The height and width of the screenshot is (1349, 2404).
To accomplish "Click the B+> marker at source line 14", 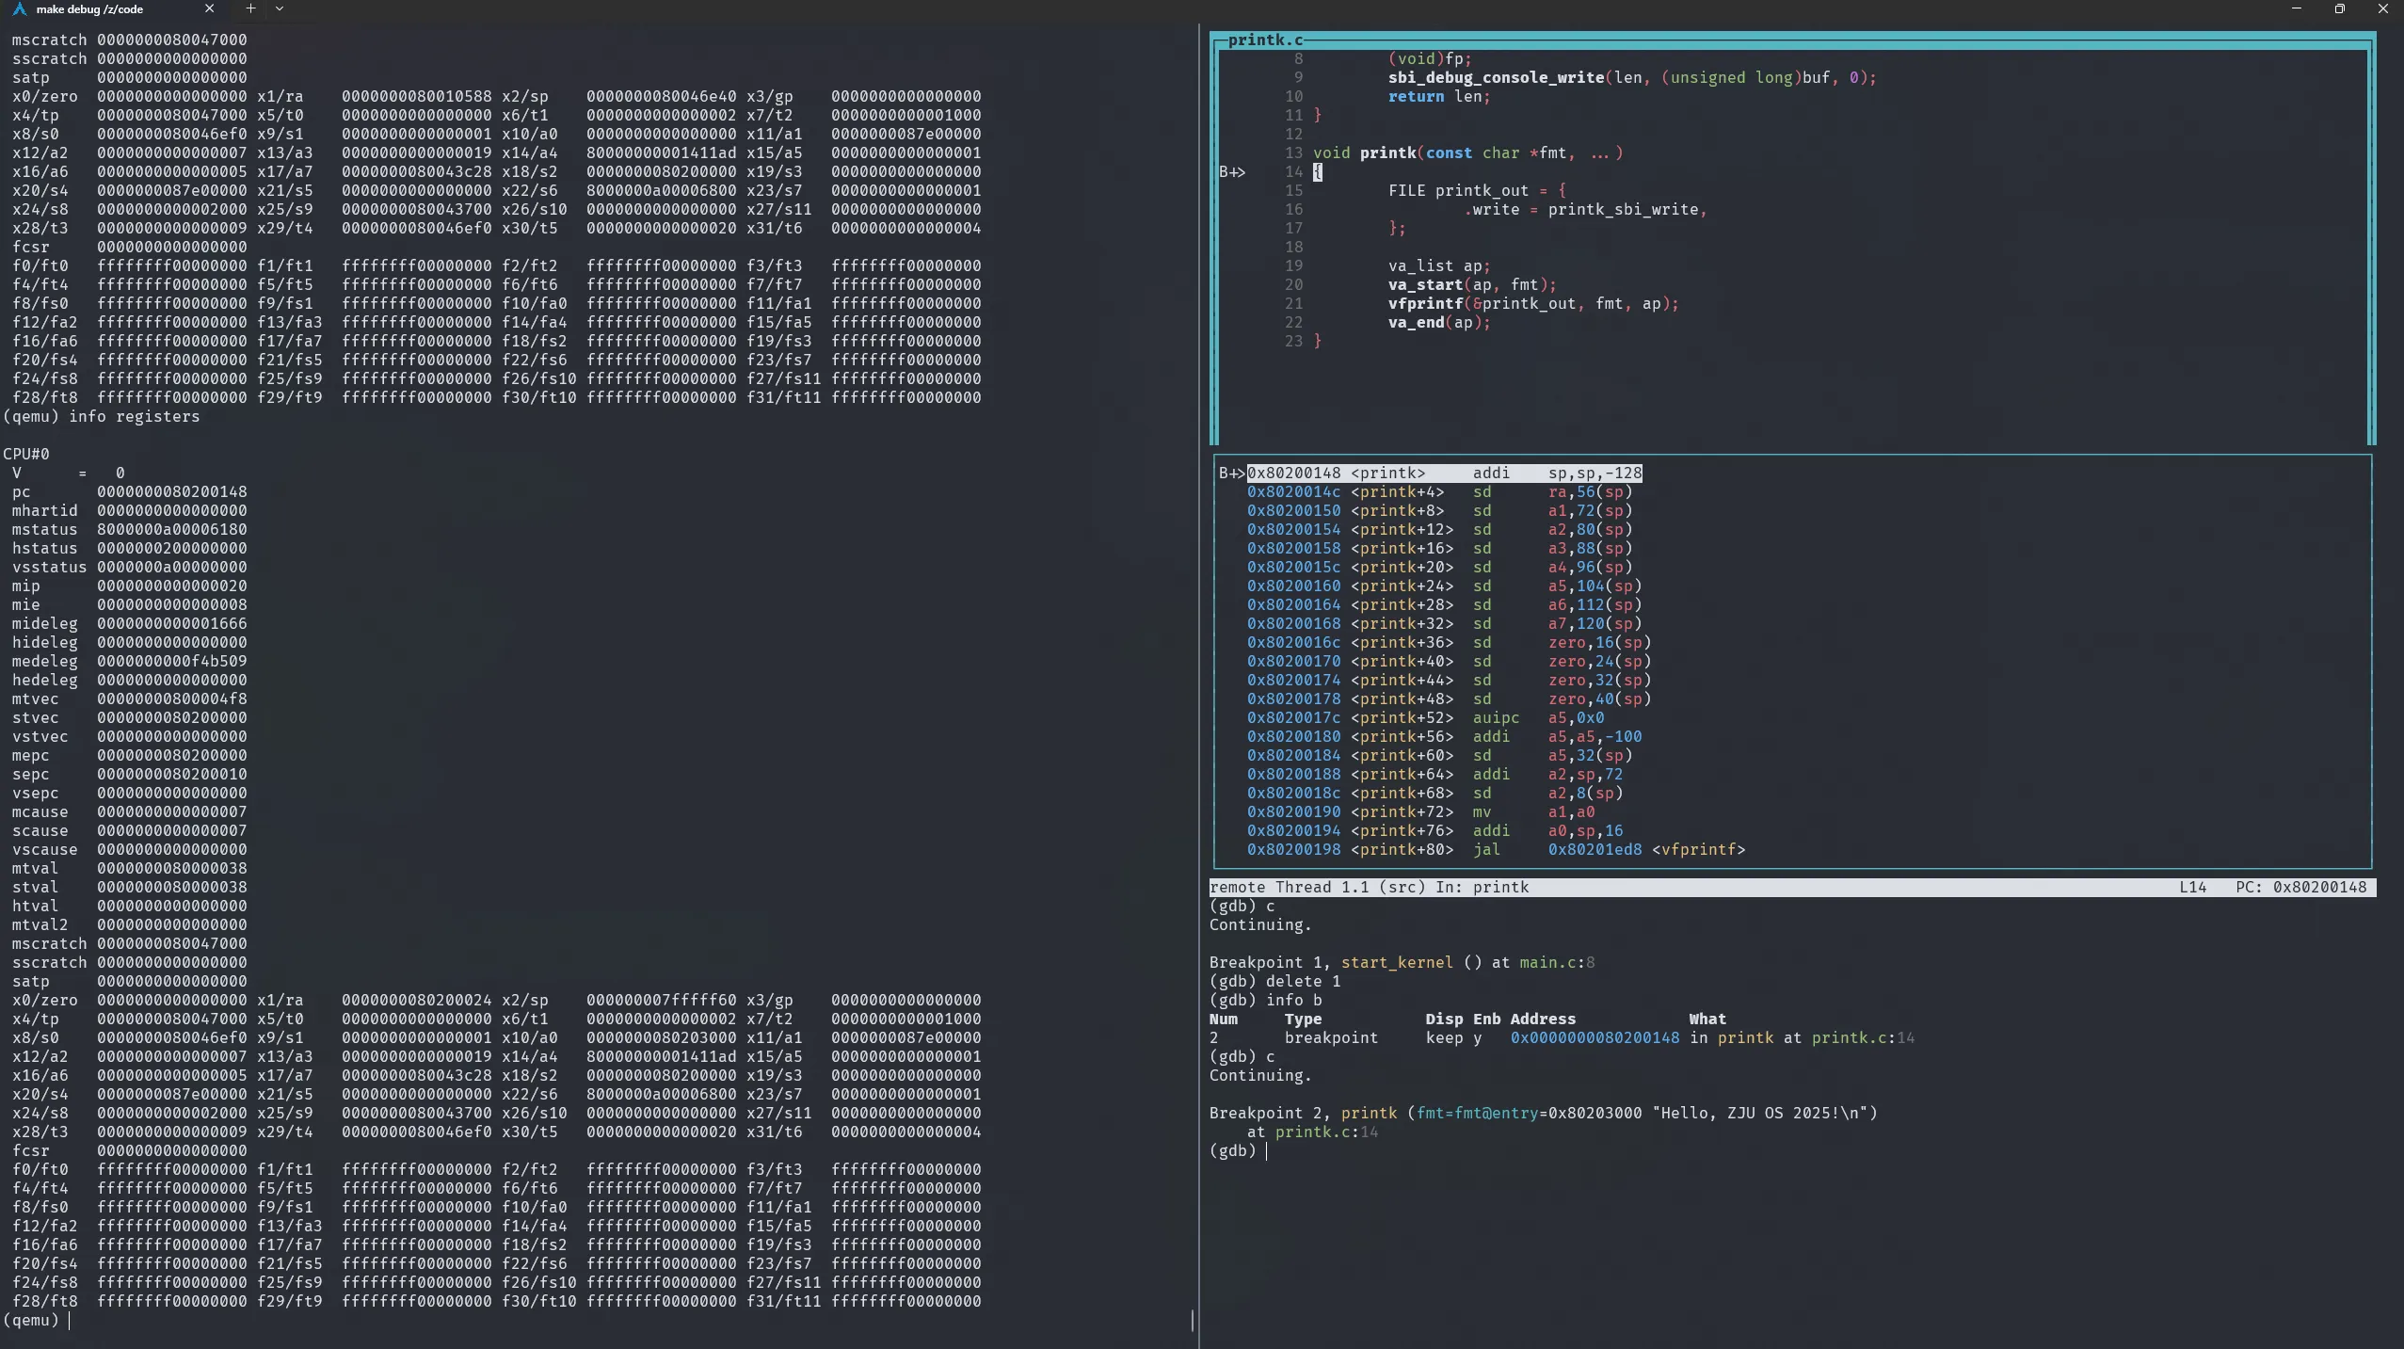I will (1232, 172).
